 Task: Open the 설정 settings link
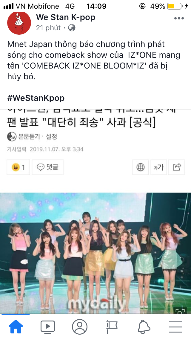pyautogui.click(x=52, y=136)
